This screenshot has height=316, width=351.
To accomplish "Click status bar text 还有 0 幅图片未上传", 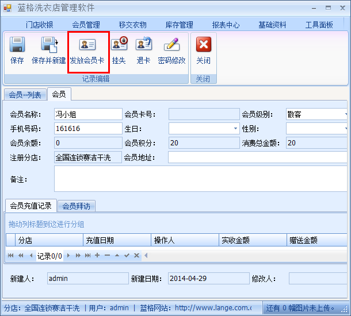I will [x=300, y=308].
